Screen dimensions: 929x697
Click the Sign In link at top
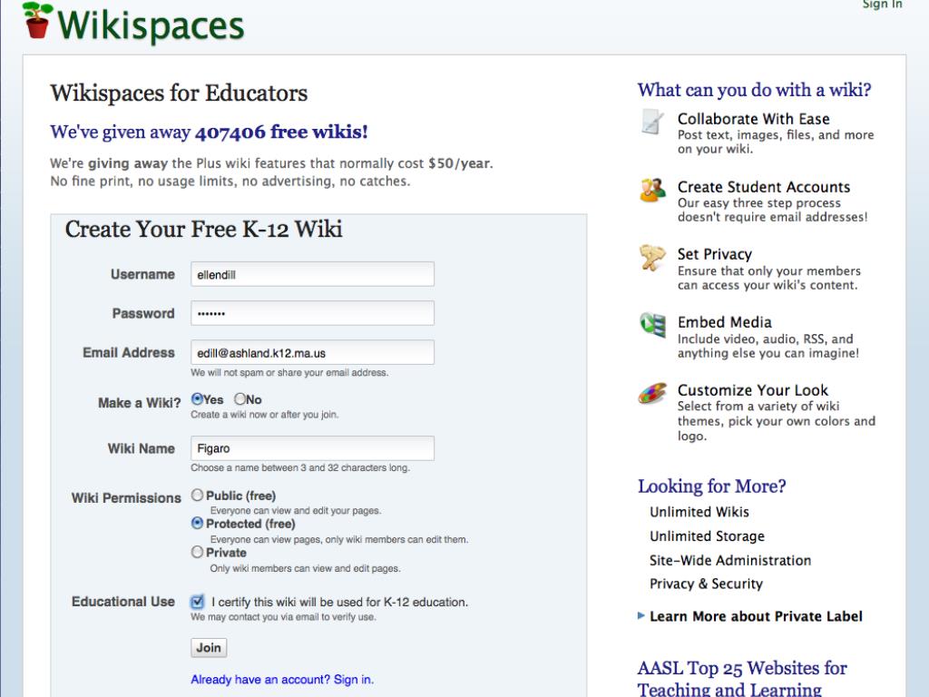tap(882, 5)
